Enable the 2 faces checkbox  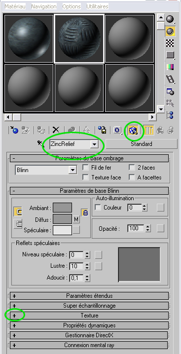132,168
